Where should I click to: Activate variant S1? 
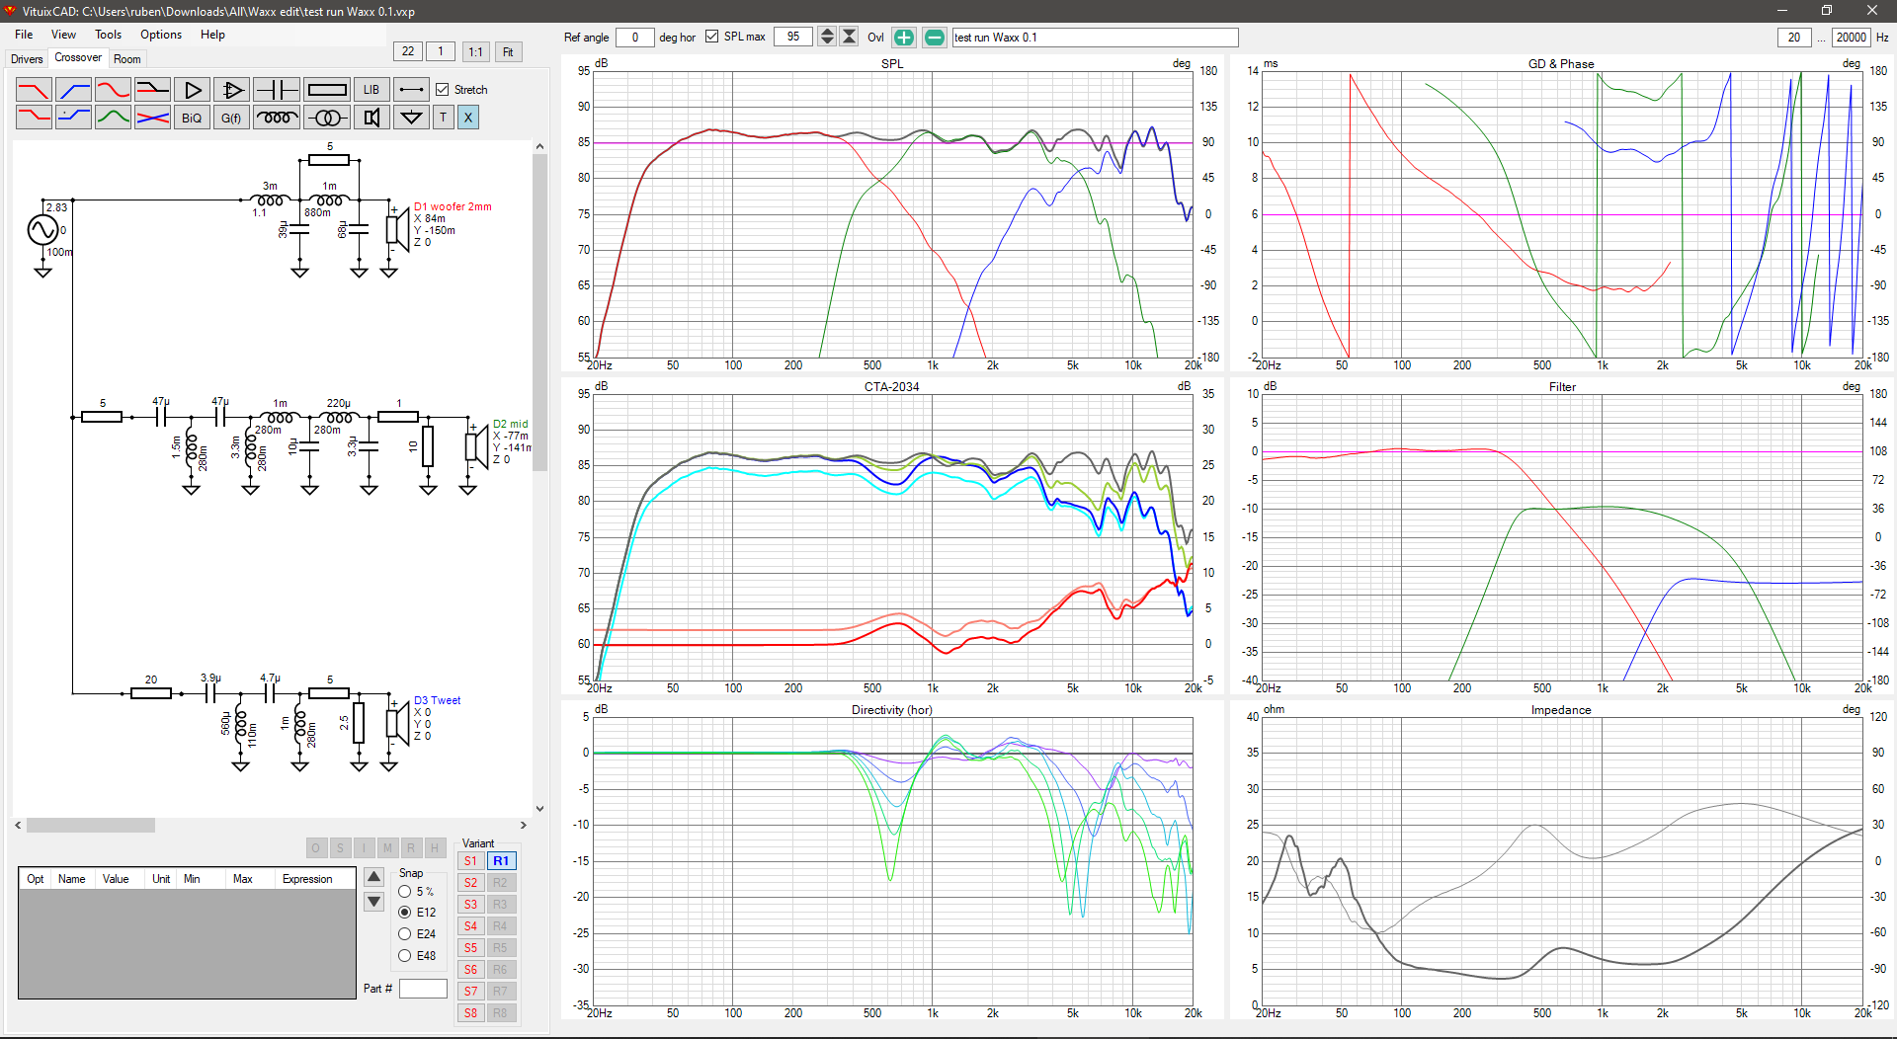(x=470, y=861)
